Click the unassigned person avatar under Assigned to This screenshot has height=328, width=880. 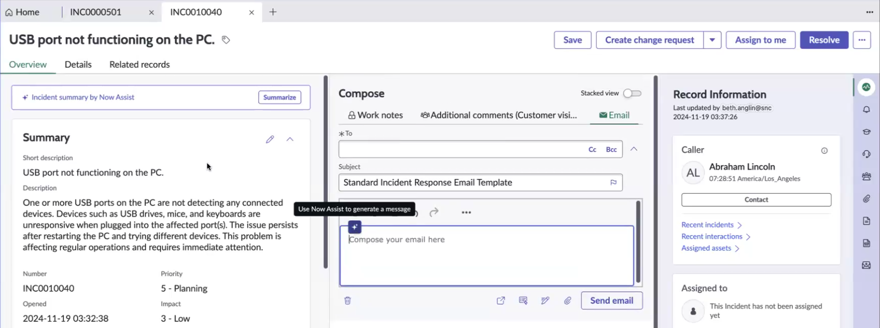(x=693, y=311)
